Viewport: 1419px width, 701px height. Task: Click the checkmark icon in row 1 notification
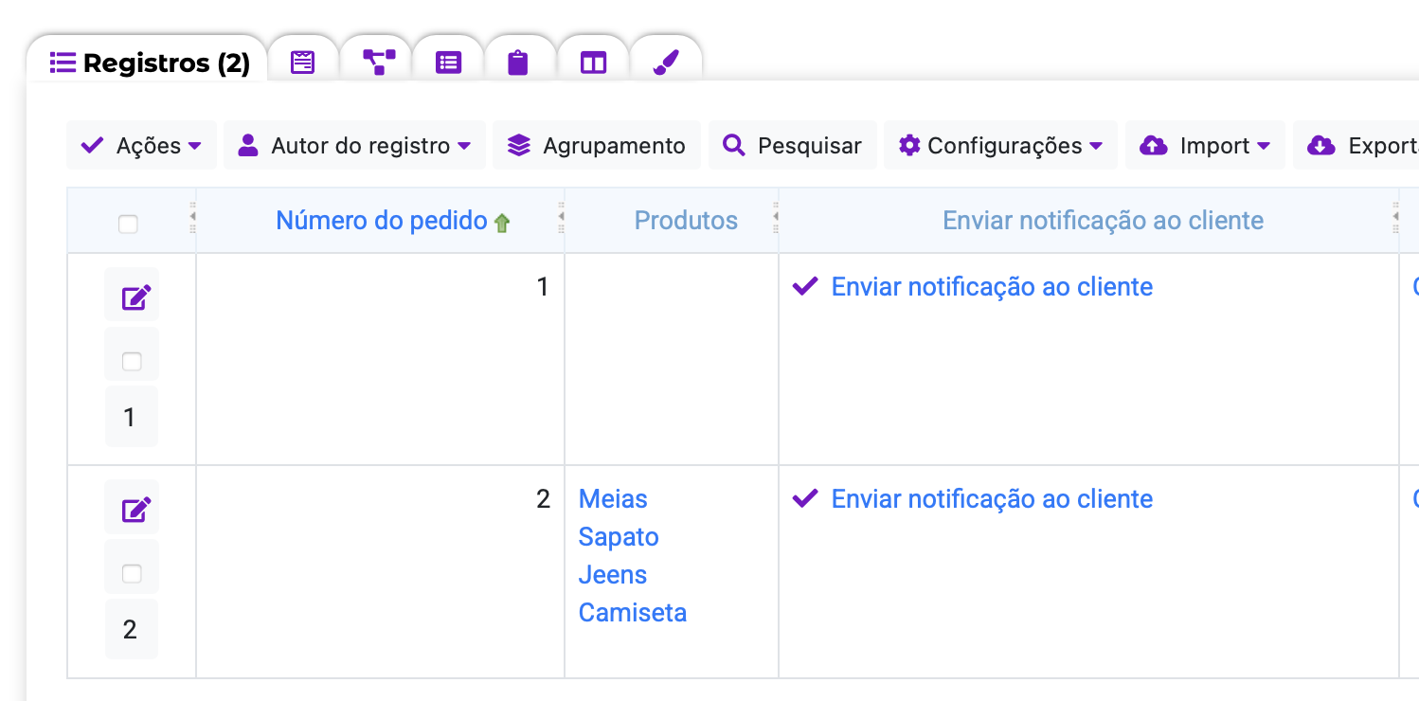(x=804, y=286)
